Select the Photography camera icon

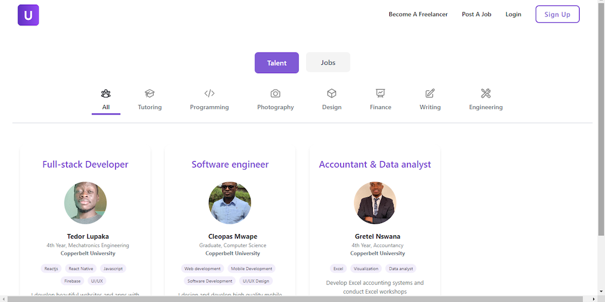click(275, 93)
